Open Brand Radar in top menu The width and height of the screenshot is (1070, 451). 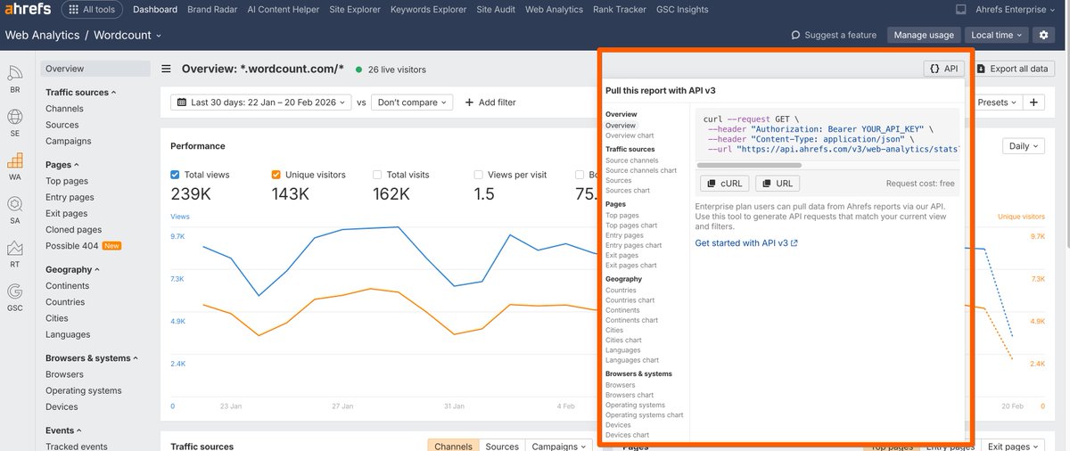pyautogui.click(x=212, y=10)
